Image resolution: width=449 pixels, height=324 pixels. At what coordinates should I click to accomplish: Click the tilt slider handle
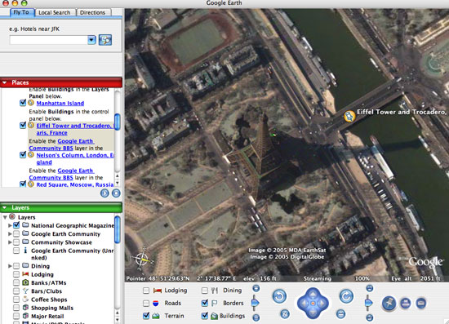point(369,303)
